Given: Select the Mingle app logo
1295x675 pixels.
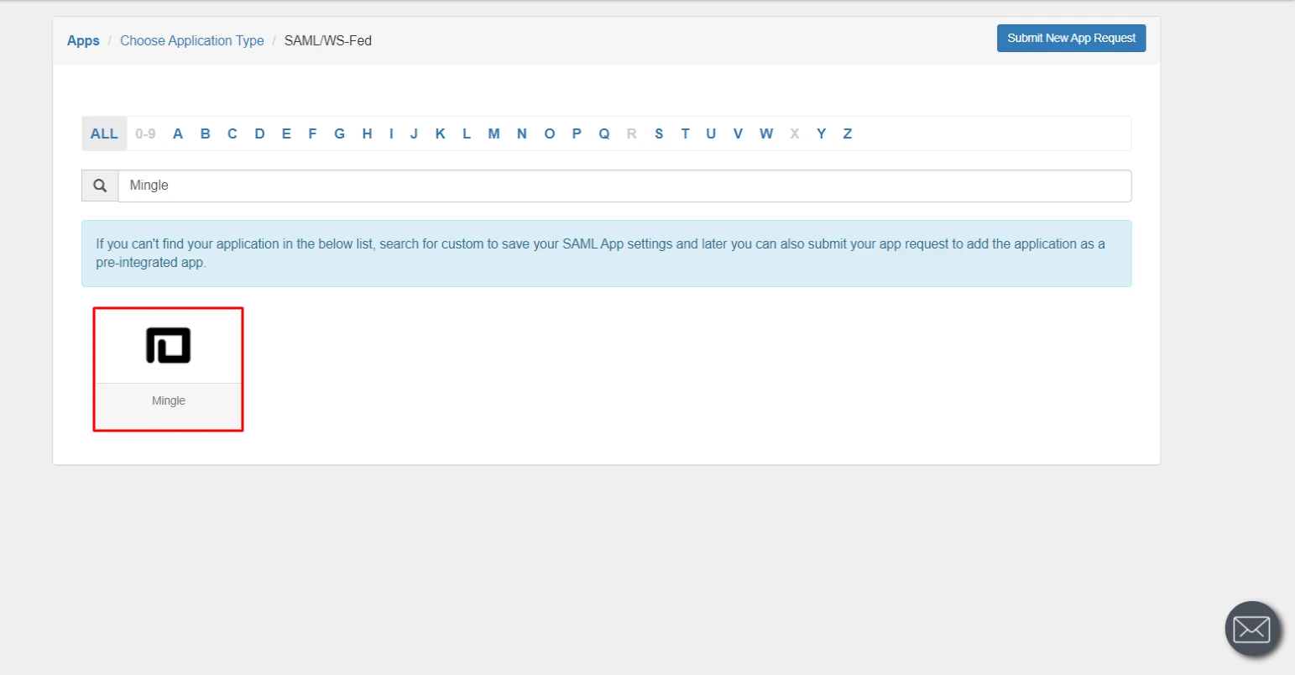Looking at the screenshot, I should pyautogui.click(x=168, y=346).
